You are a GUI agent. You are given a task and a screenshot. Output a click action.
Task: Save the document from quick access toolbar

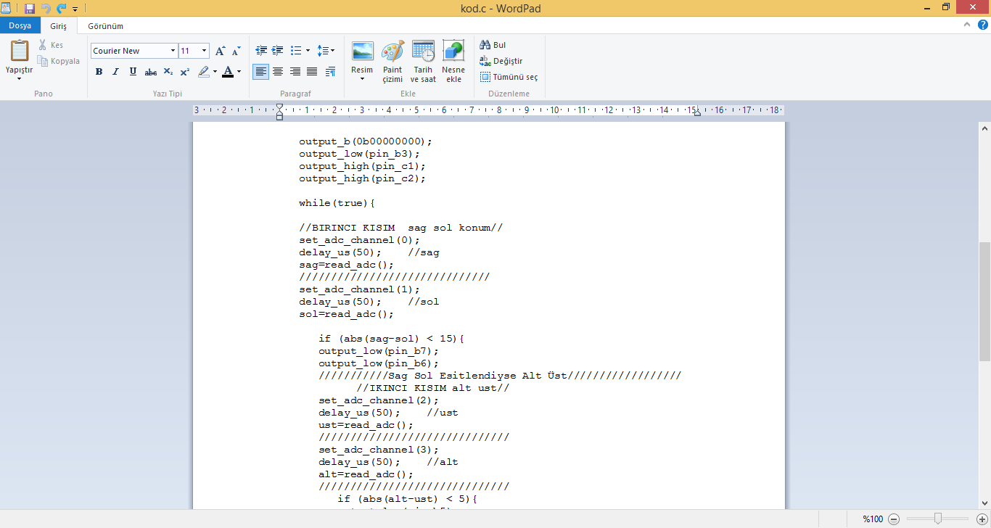pos(29,9)
